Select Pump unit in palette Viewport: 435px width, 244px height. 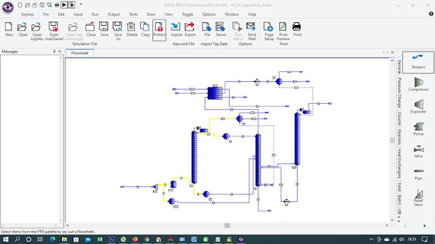(x=419, y=129)
